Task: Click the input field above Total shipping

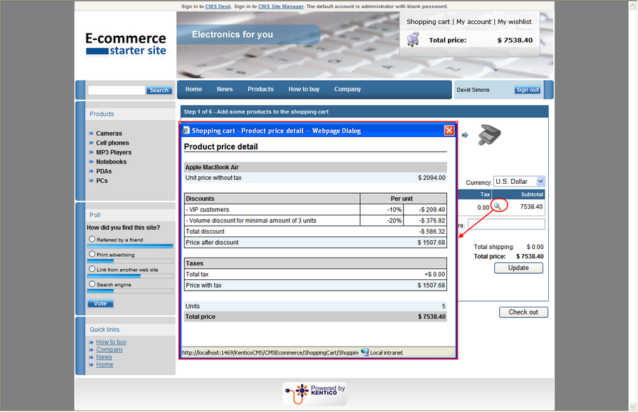Action: click(x=506, y=224)
